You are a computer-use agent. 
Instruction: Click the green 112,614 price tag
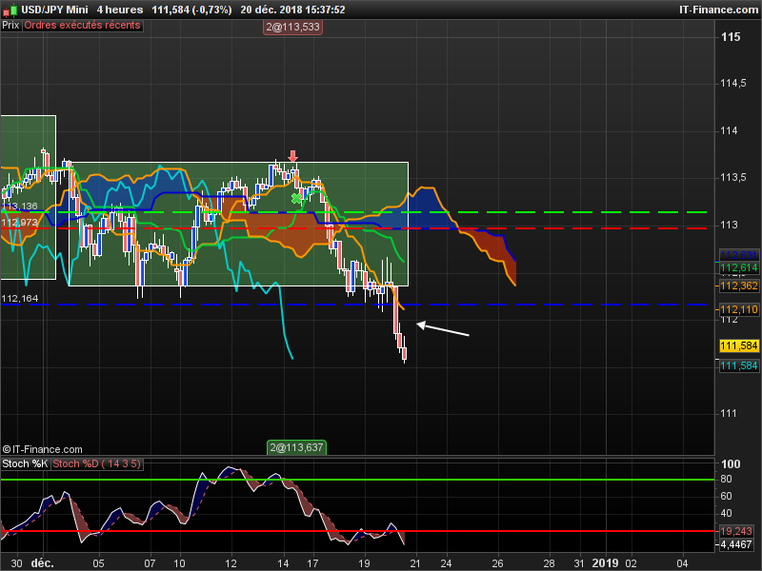739,267
